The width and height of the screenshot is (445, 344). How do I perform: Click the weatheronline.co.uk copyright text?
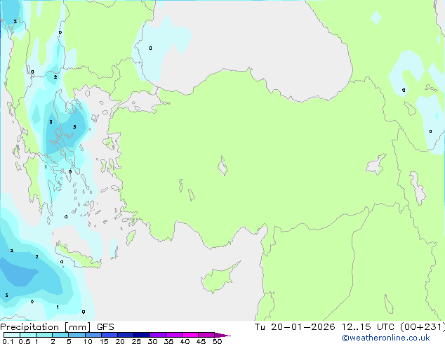[x=386, y=338]
